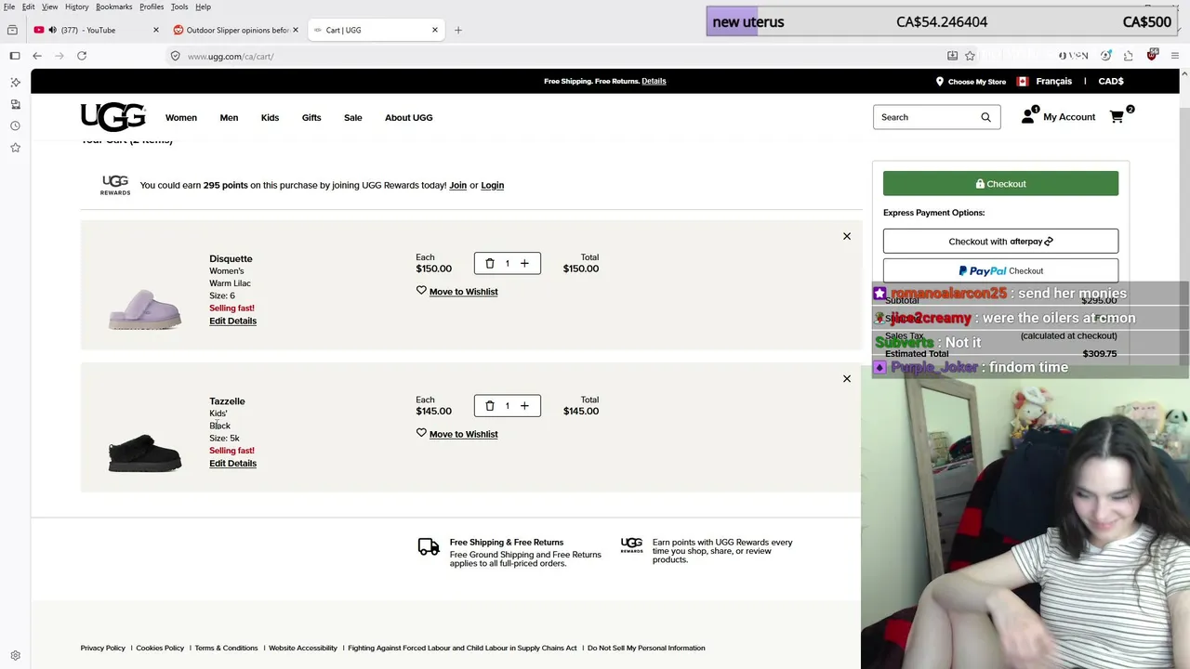The width and height of the screenshot is (1190, 669).
Task: Click the PayPal Checkout button
Action: pyautogui.click(x=1000, y=270)
